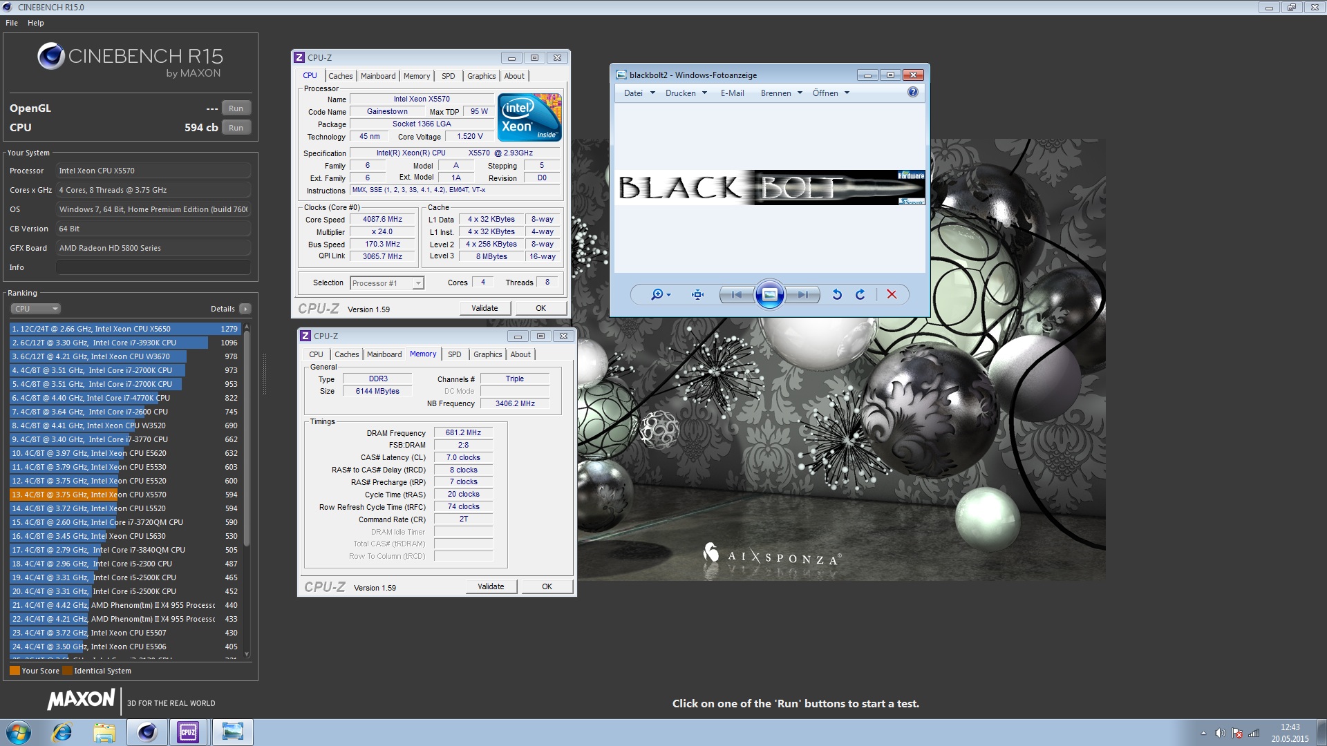This screenshot has height=746, width=1327.
Task: Open the Brennen dropdown menu
Action: pos(782,93)
